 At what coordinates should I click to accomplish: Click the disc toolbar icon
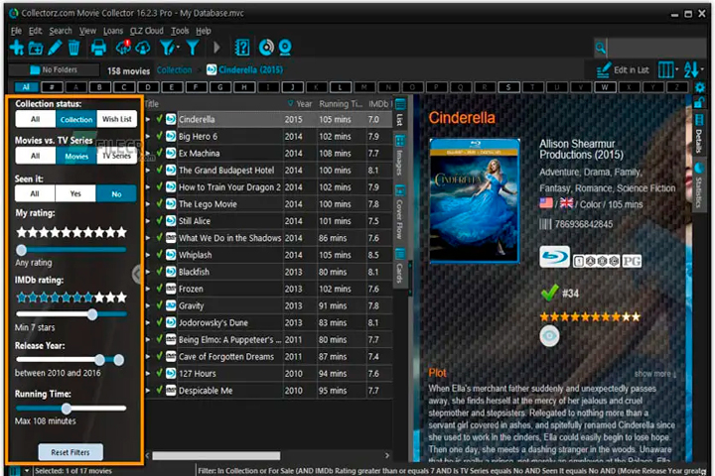click(266, 48)
